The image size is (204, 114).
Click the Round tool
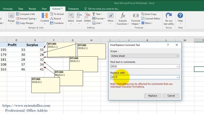point(55,18)
